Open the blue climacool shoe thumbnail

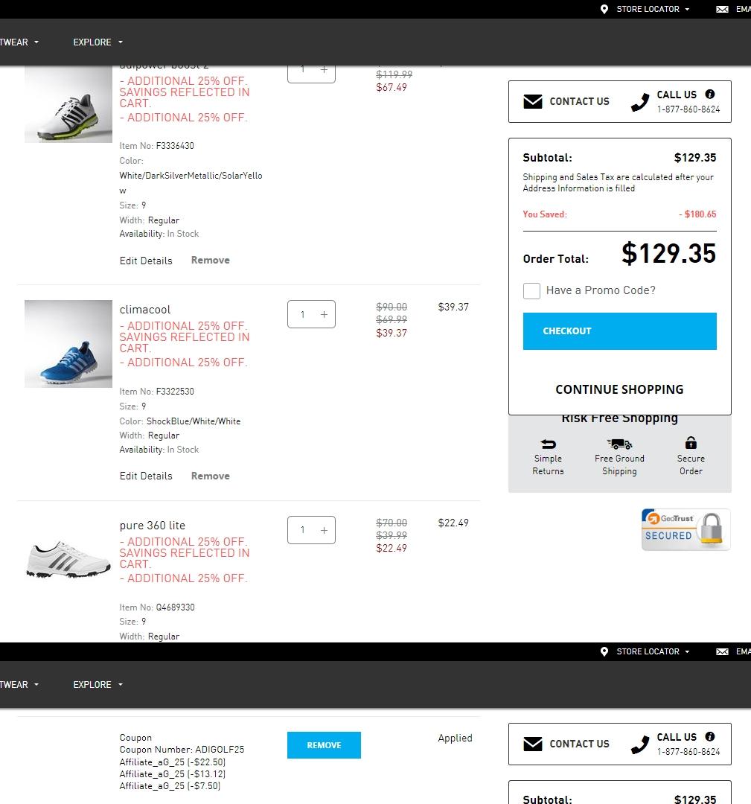[x=68, y=344]
